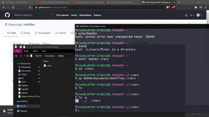
Task: Open the View ribbon tab in File Explorer
Action: pos(44,51)
